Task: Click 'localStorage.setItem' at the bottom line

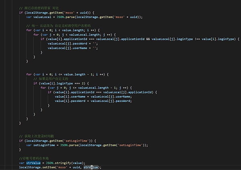Action: click(37, 167)
